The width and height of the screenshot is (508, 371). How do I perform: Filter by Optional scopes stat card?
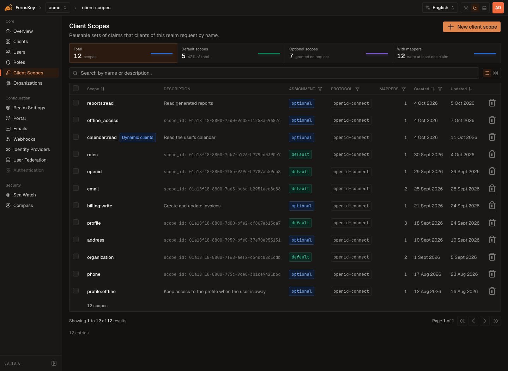coord(339,53)
